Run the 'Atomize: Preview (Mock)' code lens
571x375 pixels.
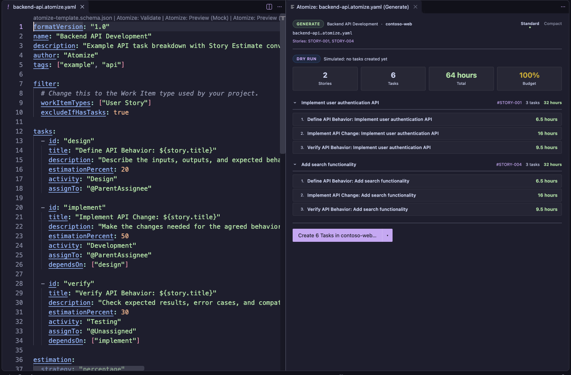click(x=197, y=18)
